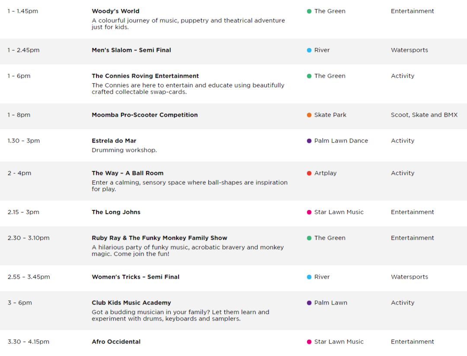Click green dot beside Woody's World venue
This screenshot has height=356, width=467.
click(309, 11)
